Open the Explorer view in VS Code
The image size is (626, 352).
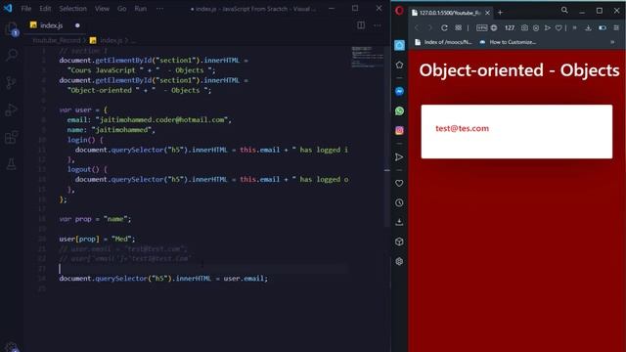click(x=11, y=28)
